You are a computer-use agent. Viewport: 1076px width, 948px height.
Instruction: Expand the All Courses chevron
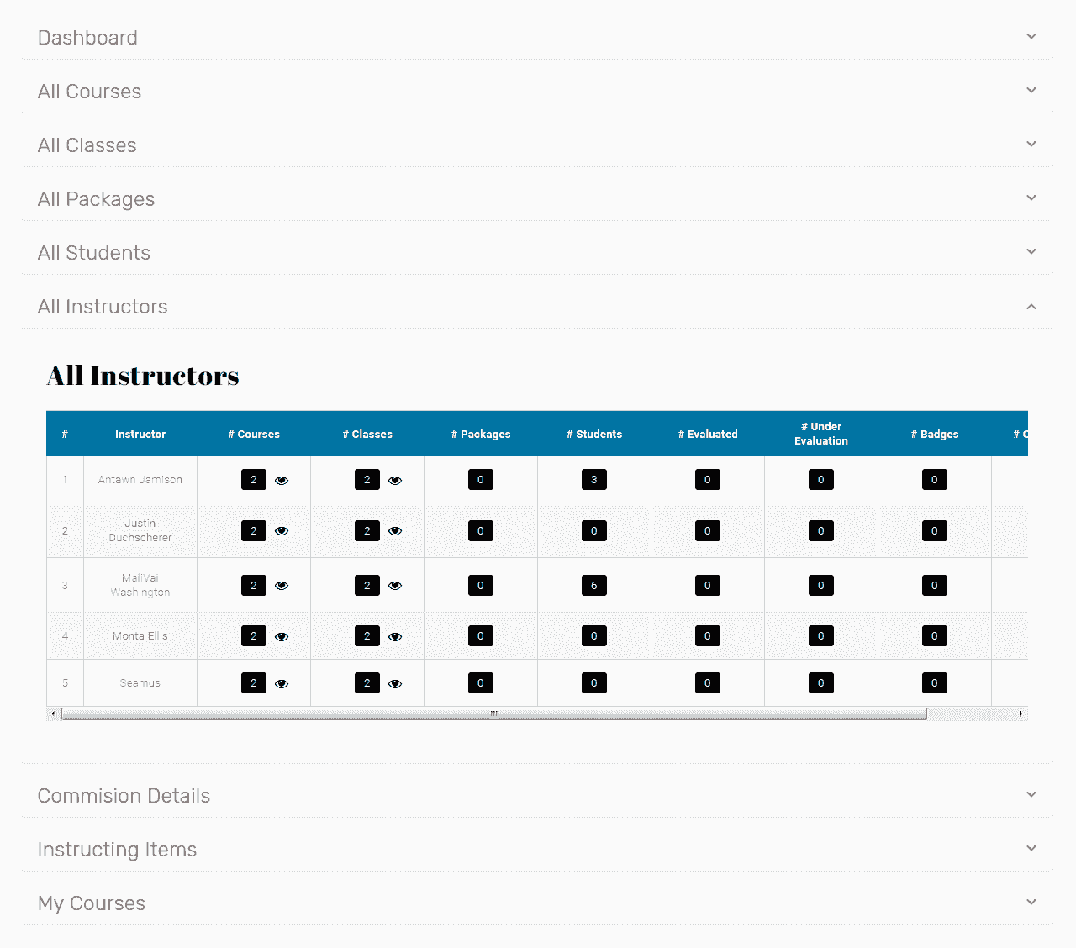click(1031, 90)
